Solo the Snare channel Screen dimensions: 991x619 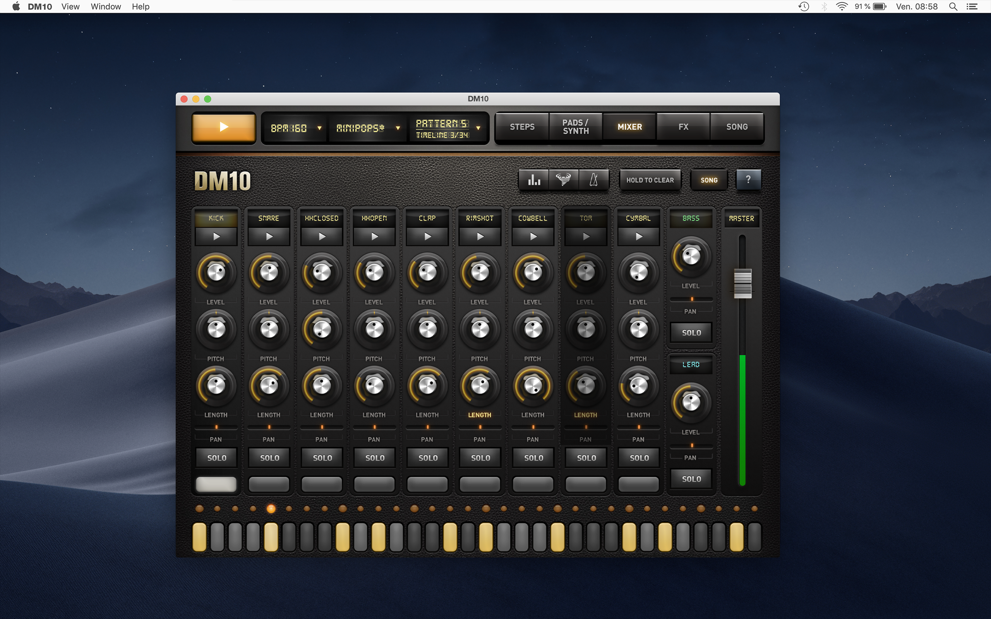[269, 458]
